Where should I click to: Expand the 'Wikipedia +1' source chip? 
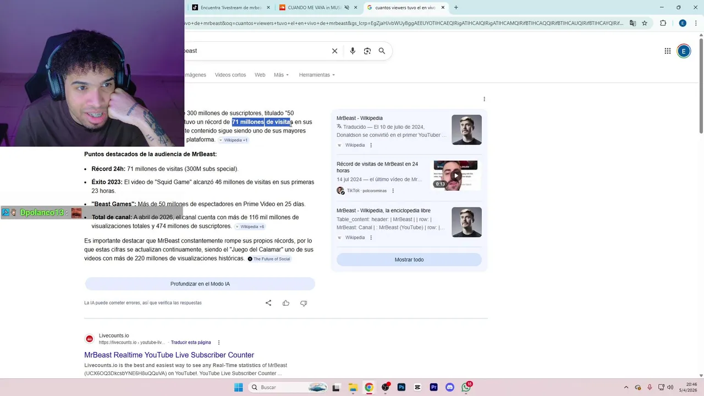233,140
